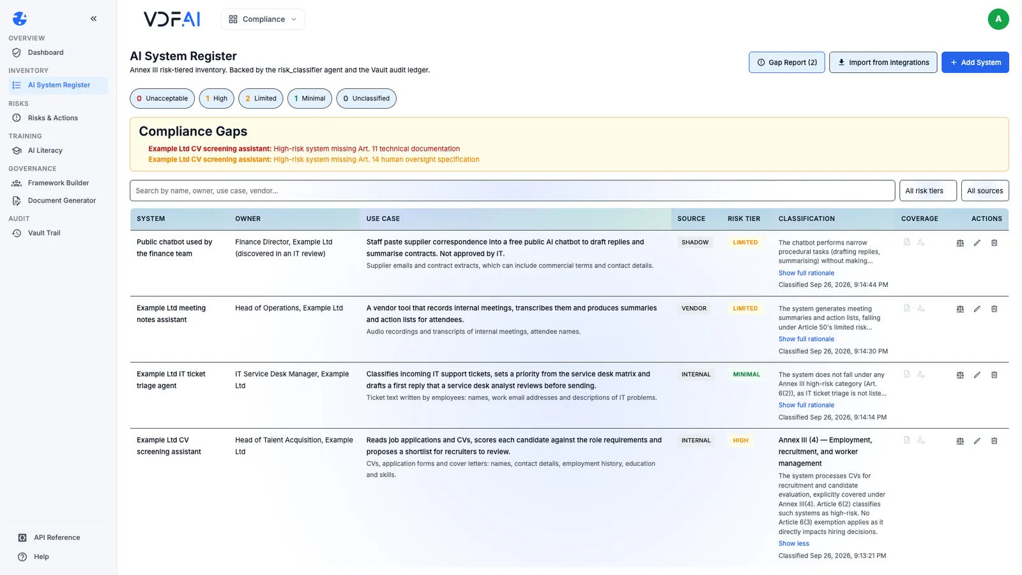Open Framework Builder in the sidebar
Image resolution: width=1022 pixels, height=575 pixels.
pos(58,183)
